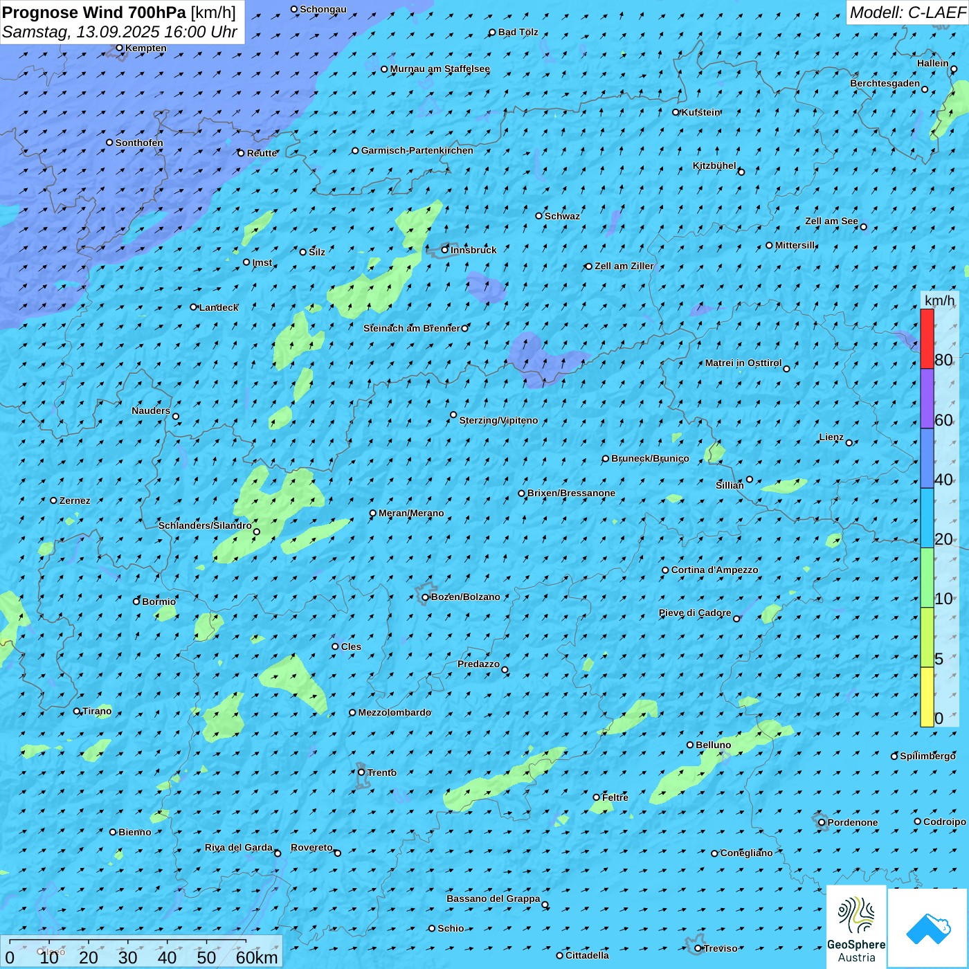Click the 'Treviso' label

coord(721,948)
